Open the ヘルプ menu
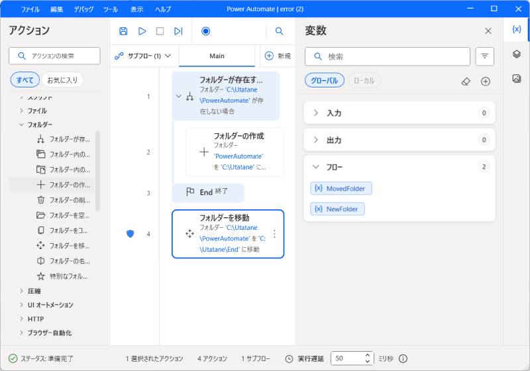530x371 pixels. 163,9
